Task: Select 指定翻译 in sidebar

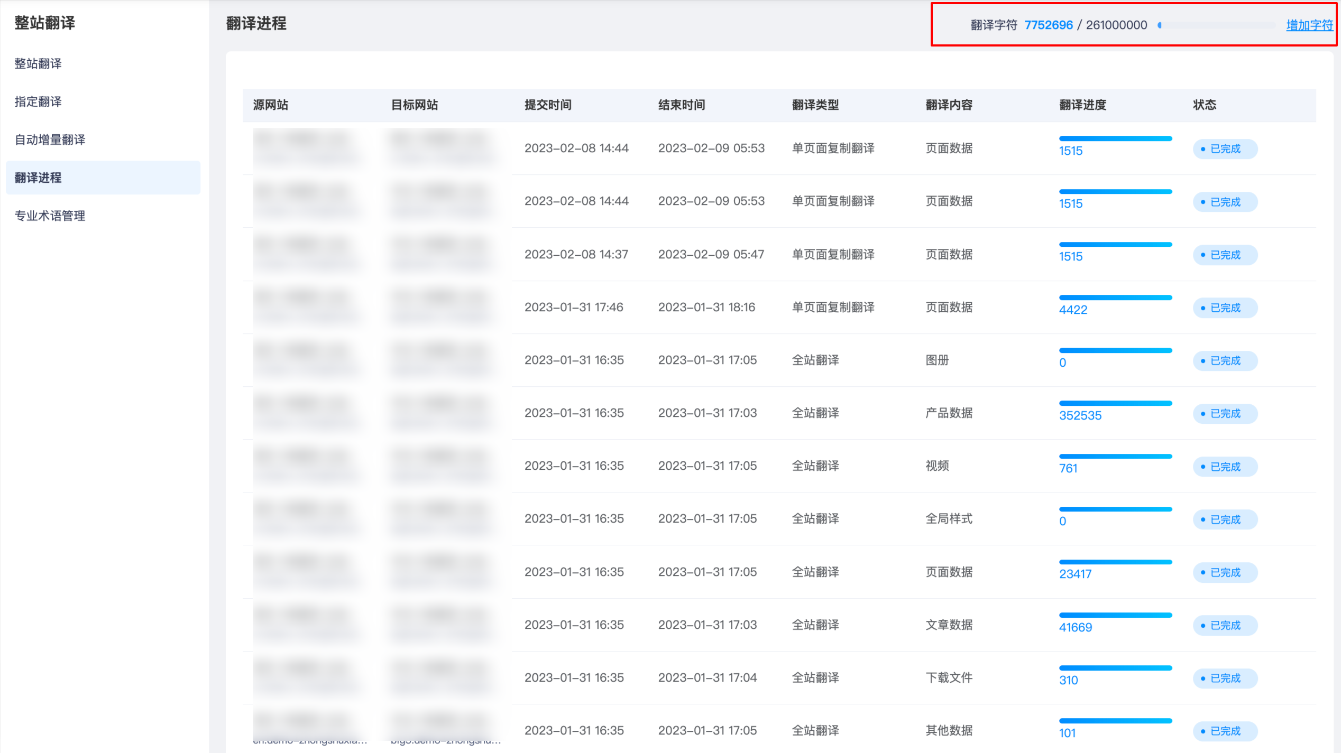Action: [x=38, y=101]
